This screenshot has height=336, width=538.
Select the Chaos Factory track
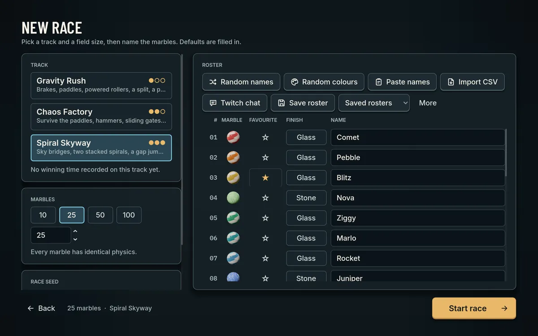(101, 116)
